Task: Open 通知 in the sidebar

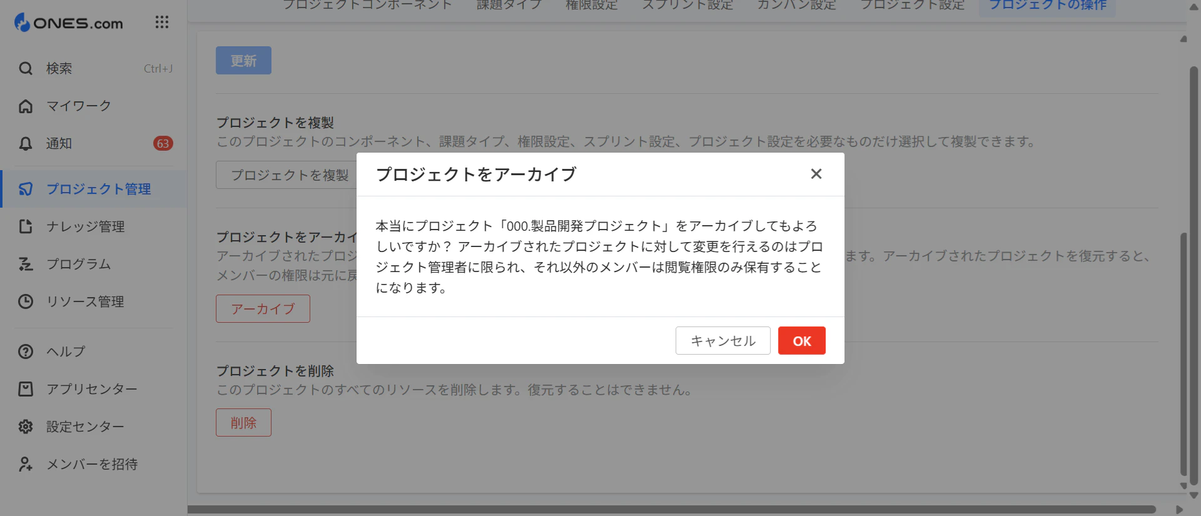Action: 94,143
